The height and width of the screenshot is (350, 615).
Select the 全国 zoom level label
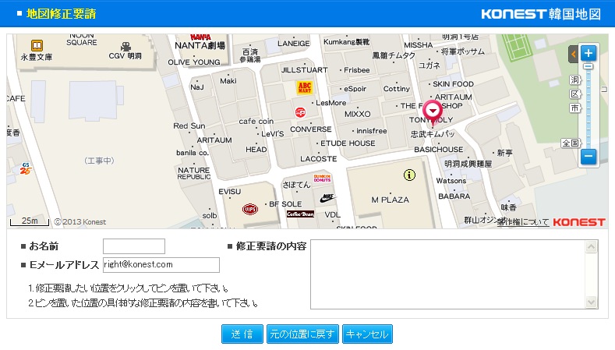click(x=571, y=143)
